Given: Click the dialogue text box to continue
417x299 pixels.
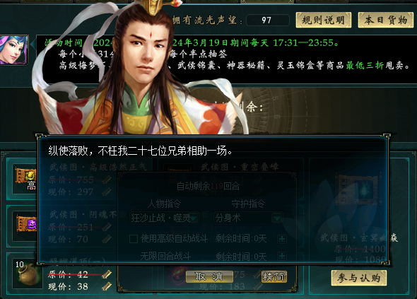Looking at the screenshot, I should tap(213, 199).
